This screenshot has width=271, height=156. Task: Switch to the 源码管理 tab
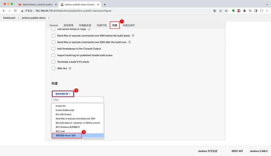click(x=69, y=25)
